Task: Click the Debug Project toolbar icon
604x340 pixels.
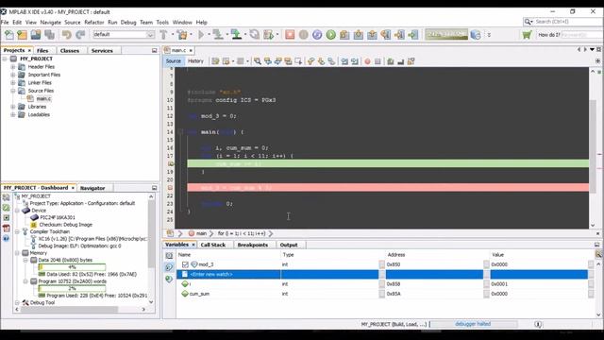Action: click(268, 35)
